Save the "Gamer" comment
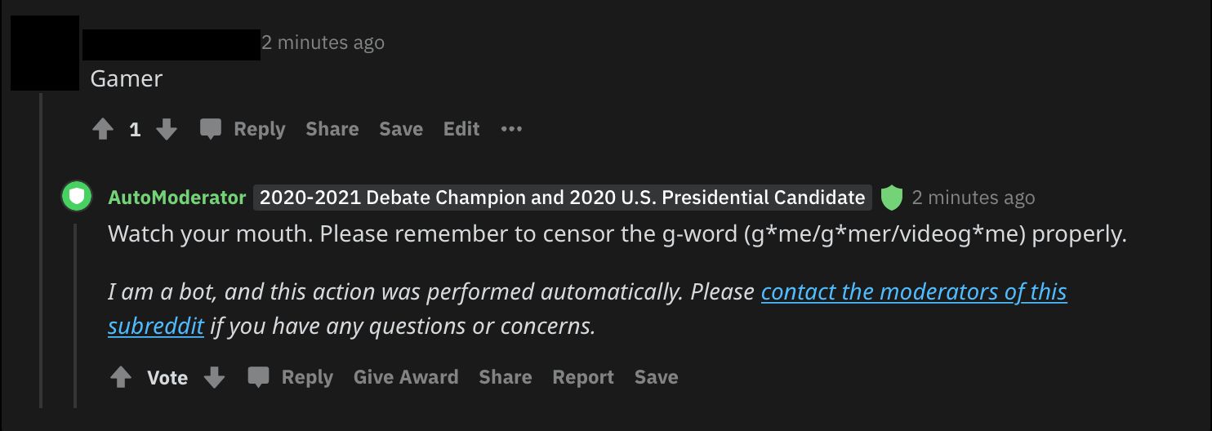Screen dimensions: 1212x431 (401, 129)
